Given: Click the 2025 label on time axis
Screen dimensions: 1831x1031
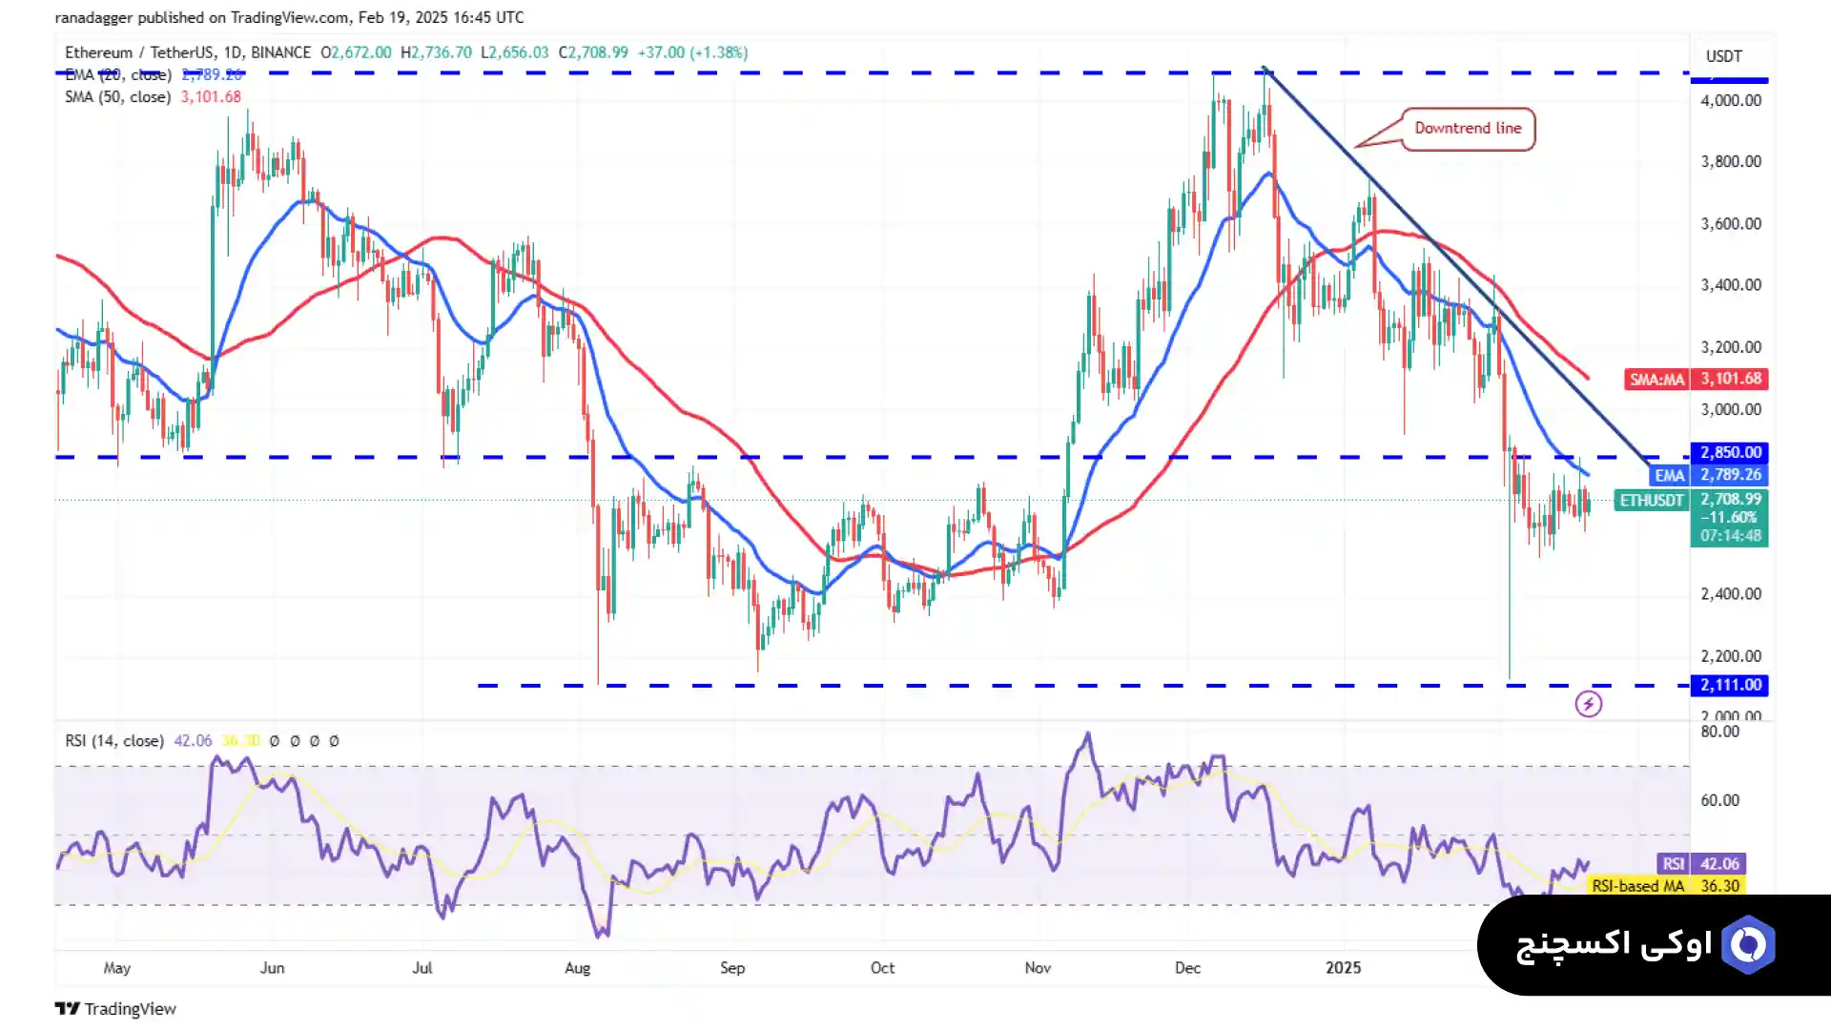Looking at the screenshot, I should click(1344, 967).
